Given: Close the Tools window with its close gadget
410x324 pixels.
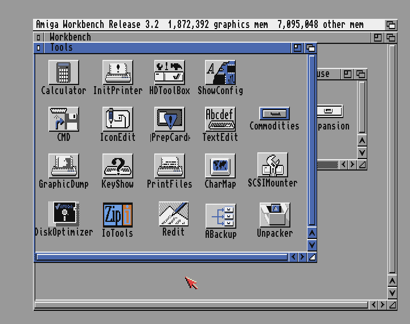Looking at the screenshot, I should 39,48.
